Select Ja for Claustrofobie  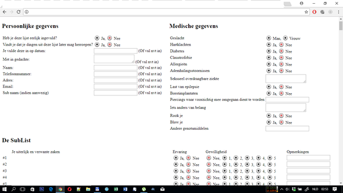(269, 58)
